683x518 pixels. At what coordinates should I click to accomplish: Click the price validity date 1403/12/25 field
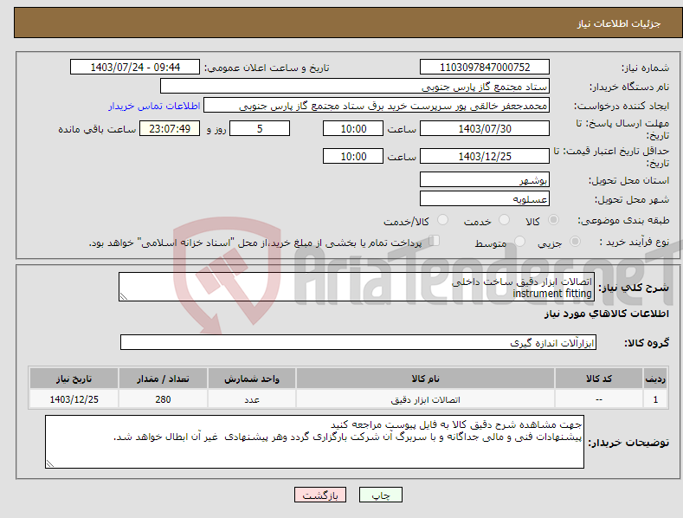(485, 156)
